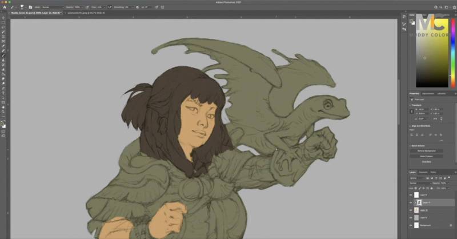Select the Clone Stamp tool
457x239 pixels.
tap(3, 60)
